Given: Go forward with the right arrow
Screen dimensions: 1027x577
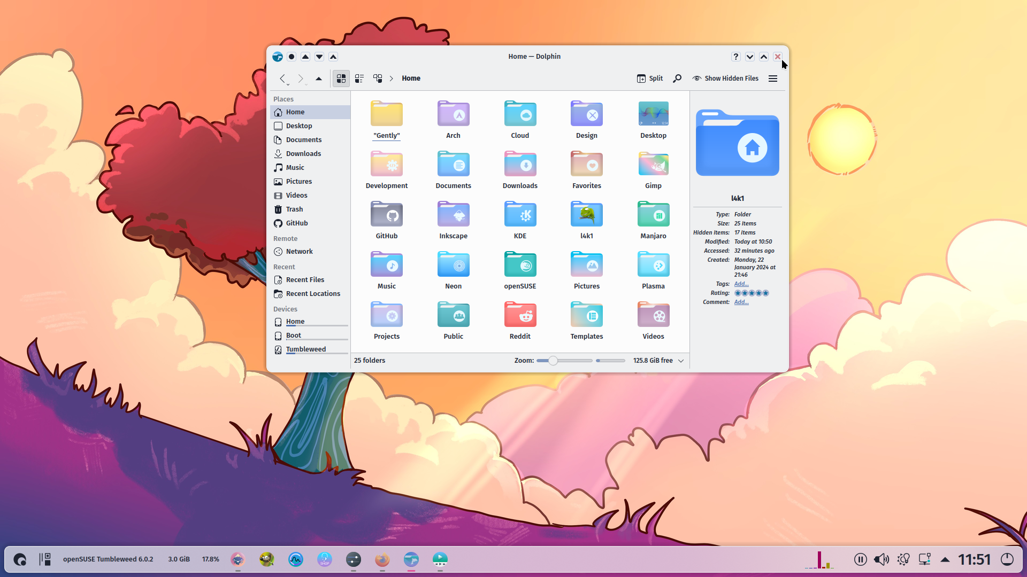Looking at the screenshot, I should (x=300, y=79).
